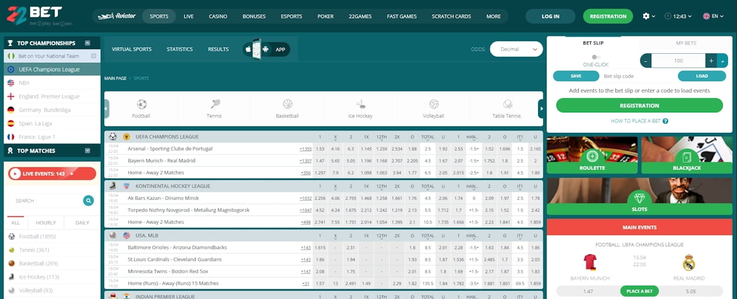Open the Roulette casino tile
The image size is (737, 299).
click(x=592, y=155)
